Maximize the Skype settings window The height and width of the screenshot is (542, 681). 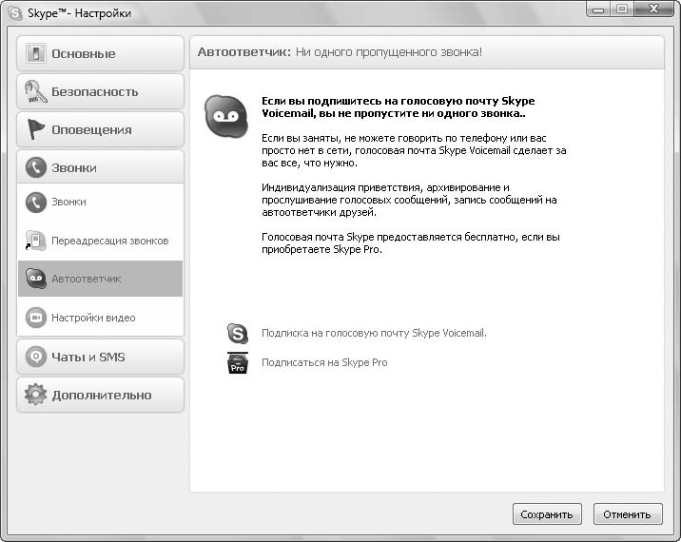[622, 10]
